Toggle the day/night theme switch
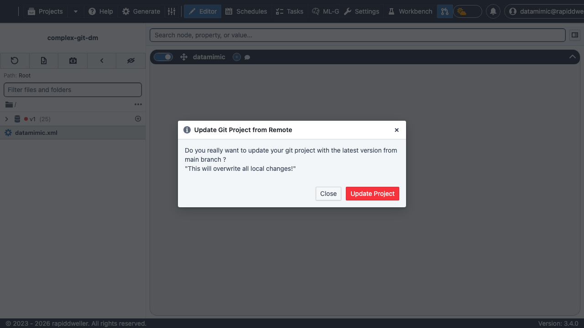Image resolution: width=584 pixels, height=328 pixels. (468, 11)
